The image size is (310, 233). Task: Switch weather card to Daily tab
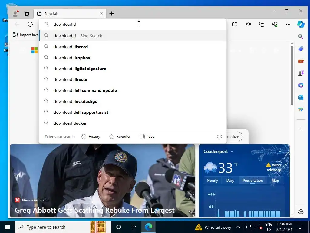(x=230, y=181)
